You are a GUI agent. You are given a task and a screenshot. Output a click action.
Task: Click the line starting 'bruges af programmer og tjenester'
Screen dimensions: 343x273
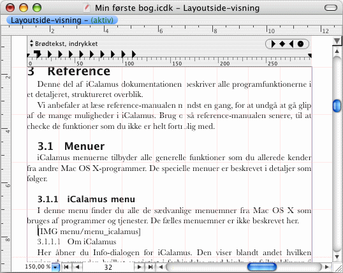[x=163, y=221]
